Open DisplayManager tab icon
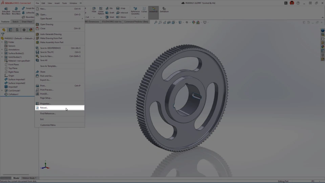The height and width of the screenshot is (183, 325). click(31, 30)
